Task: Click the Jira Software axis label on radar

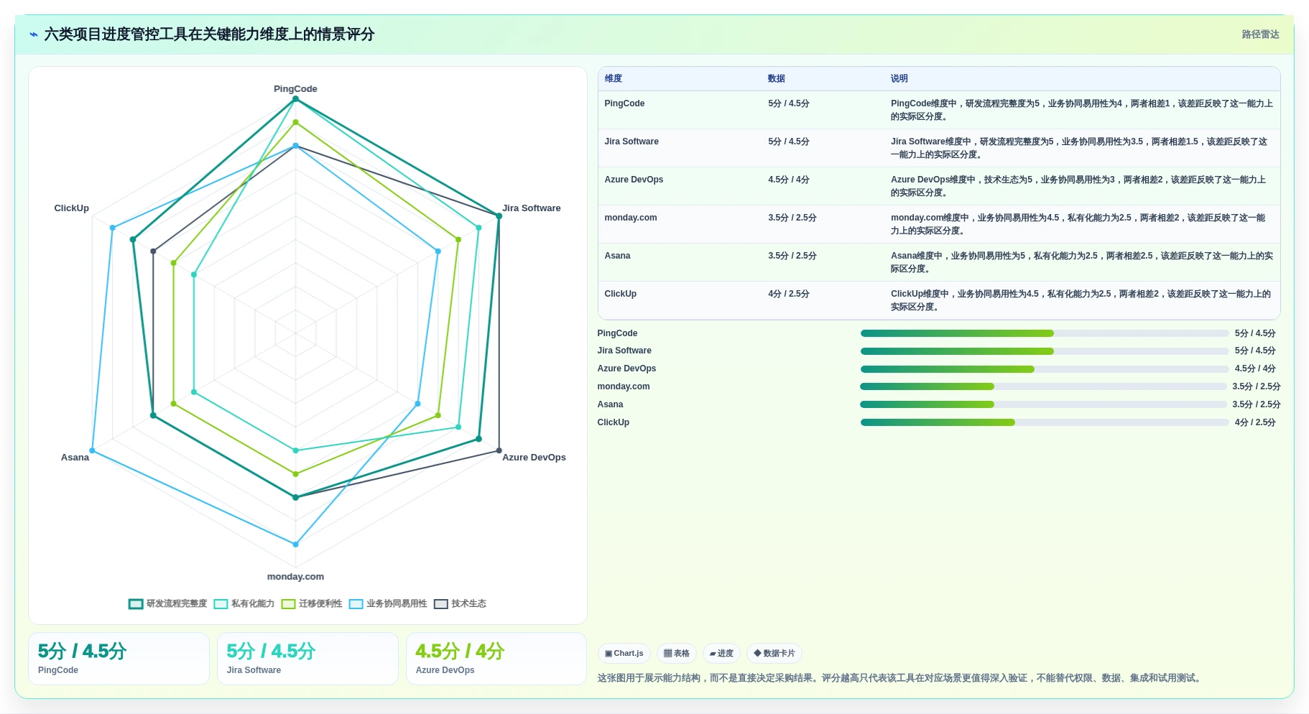Action: pyautogui.click(x=532, y=208)
